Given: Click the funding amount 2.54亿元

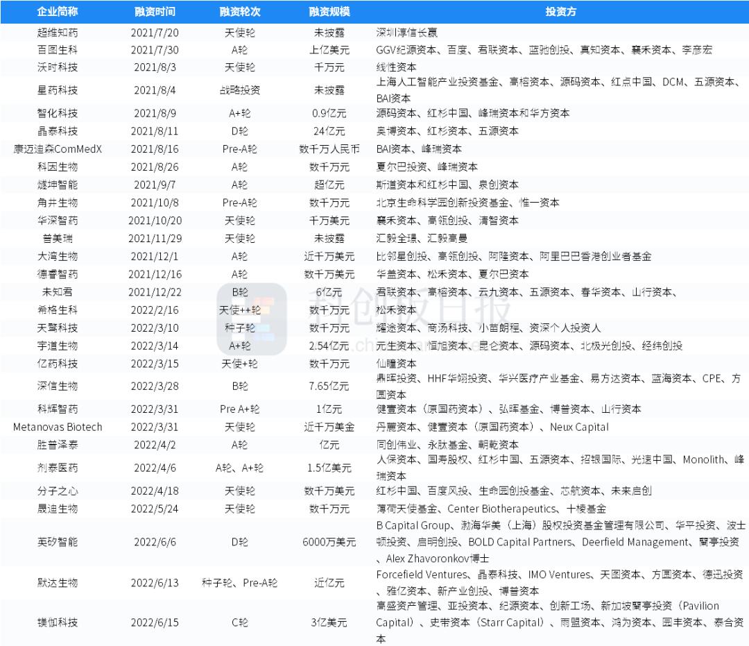Looking at the screenshot, I should (329, 346).
